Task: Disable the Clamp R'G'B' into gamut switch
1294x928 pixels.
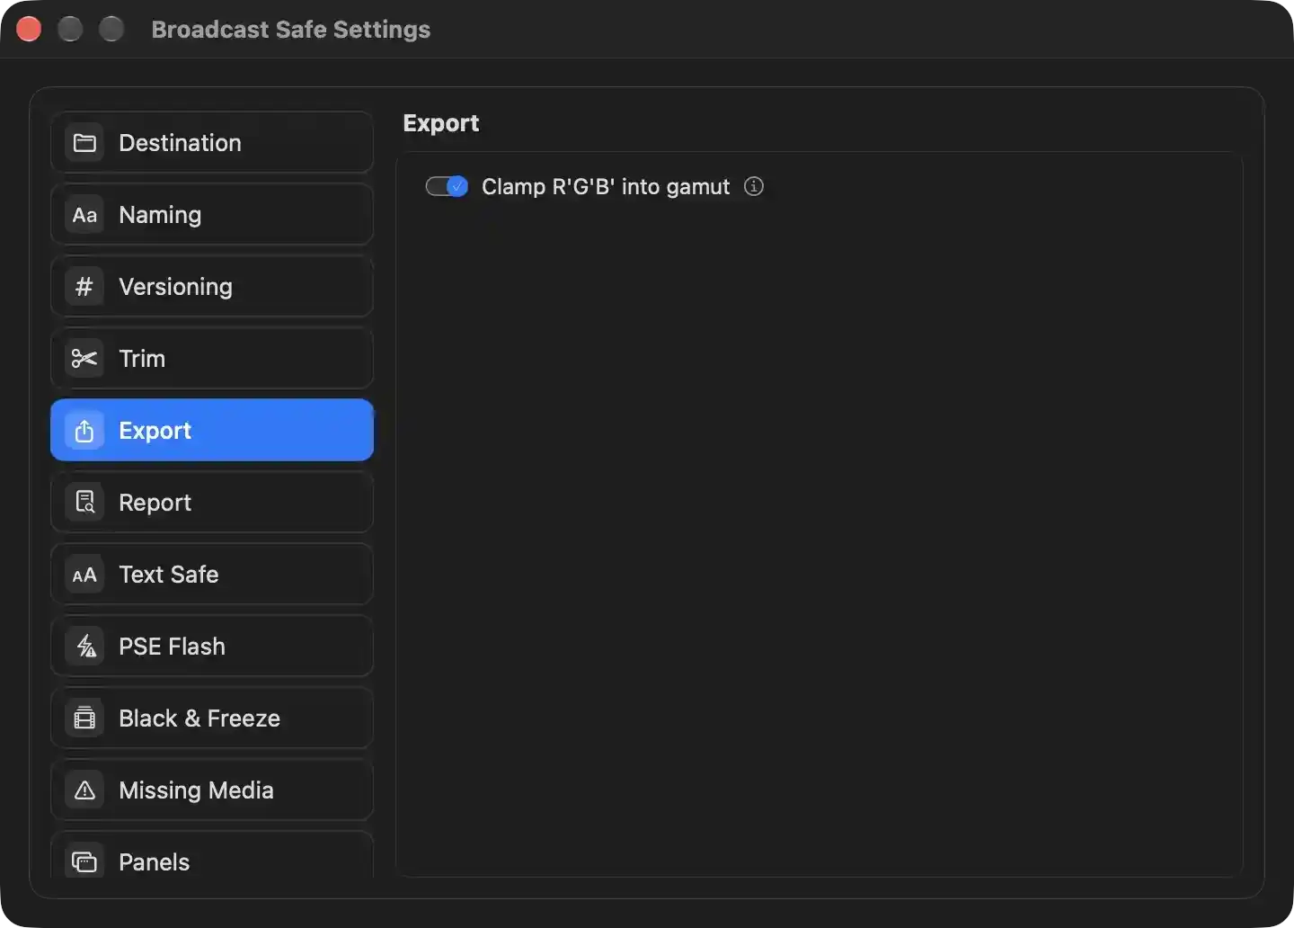Action: 447,186
